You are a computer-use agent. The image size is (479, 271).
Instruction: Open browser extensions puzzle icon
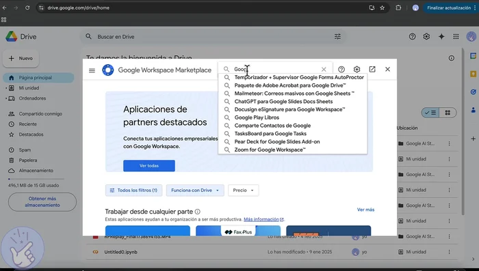point(398,8)
